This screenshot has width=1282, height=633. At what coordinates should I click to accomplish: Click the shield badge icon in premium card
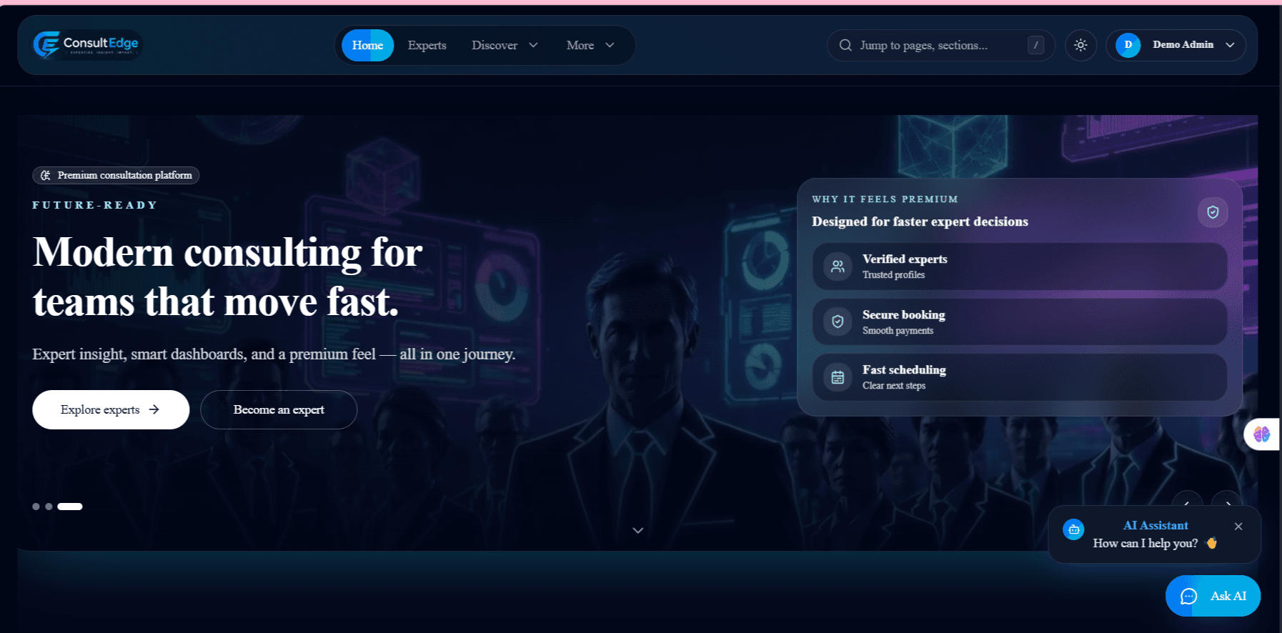(x=1213, y=212)
